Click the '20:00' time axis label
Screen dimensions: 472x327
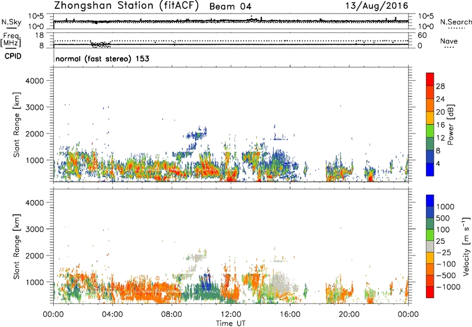coord(349,315)
